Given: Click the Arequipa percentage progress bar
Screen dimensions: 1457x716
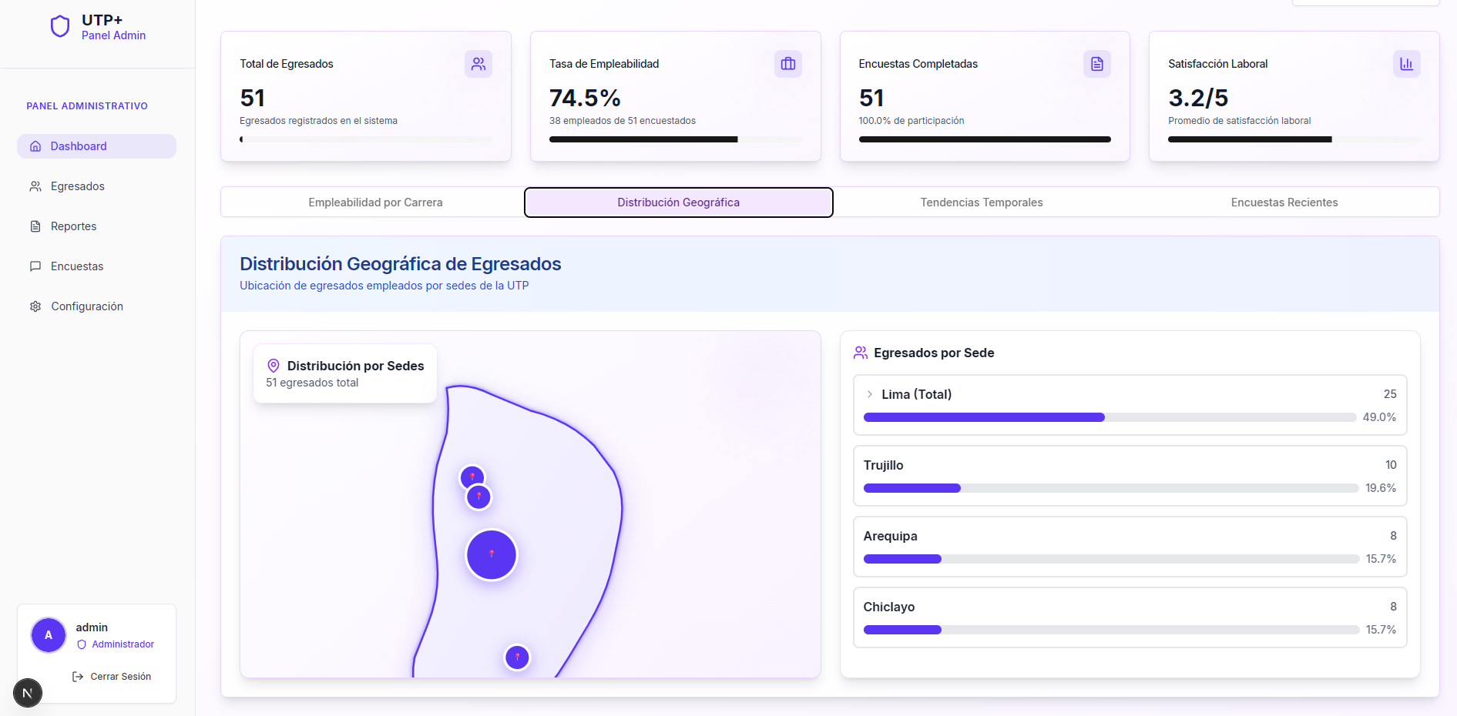Looking at the screenshot, I should 1110,559.
